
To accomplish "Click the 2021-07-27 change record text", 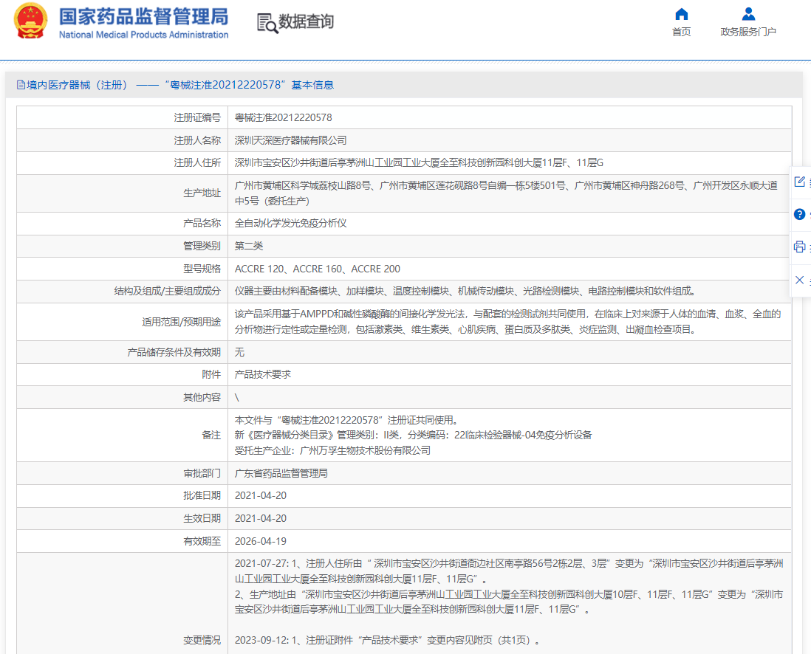I will point(509,586).
